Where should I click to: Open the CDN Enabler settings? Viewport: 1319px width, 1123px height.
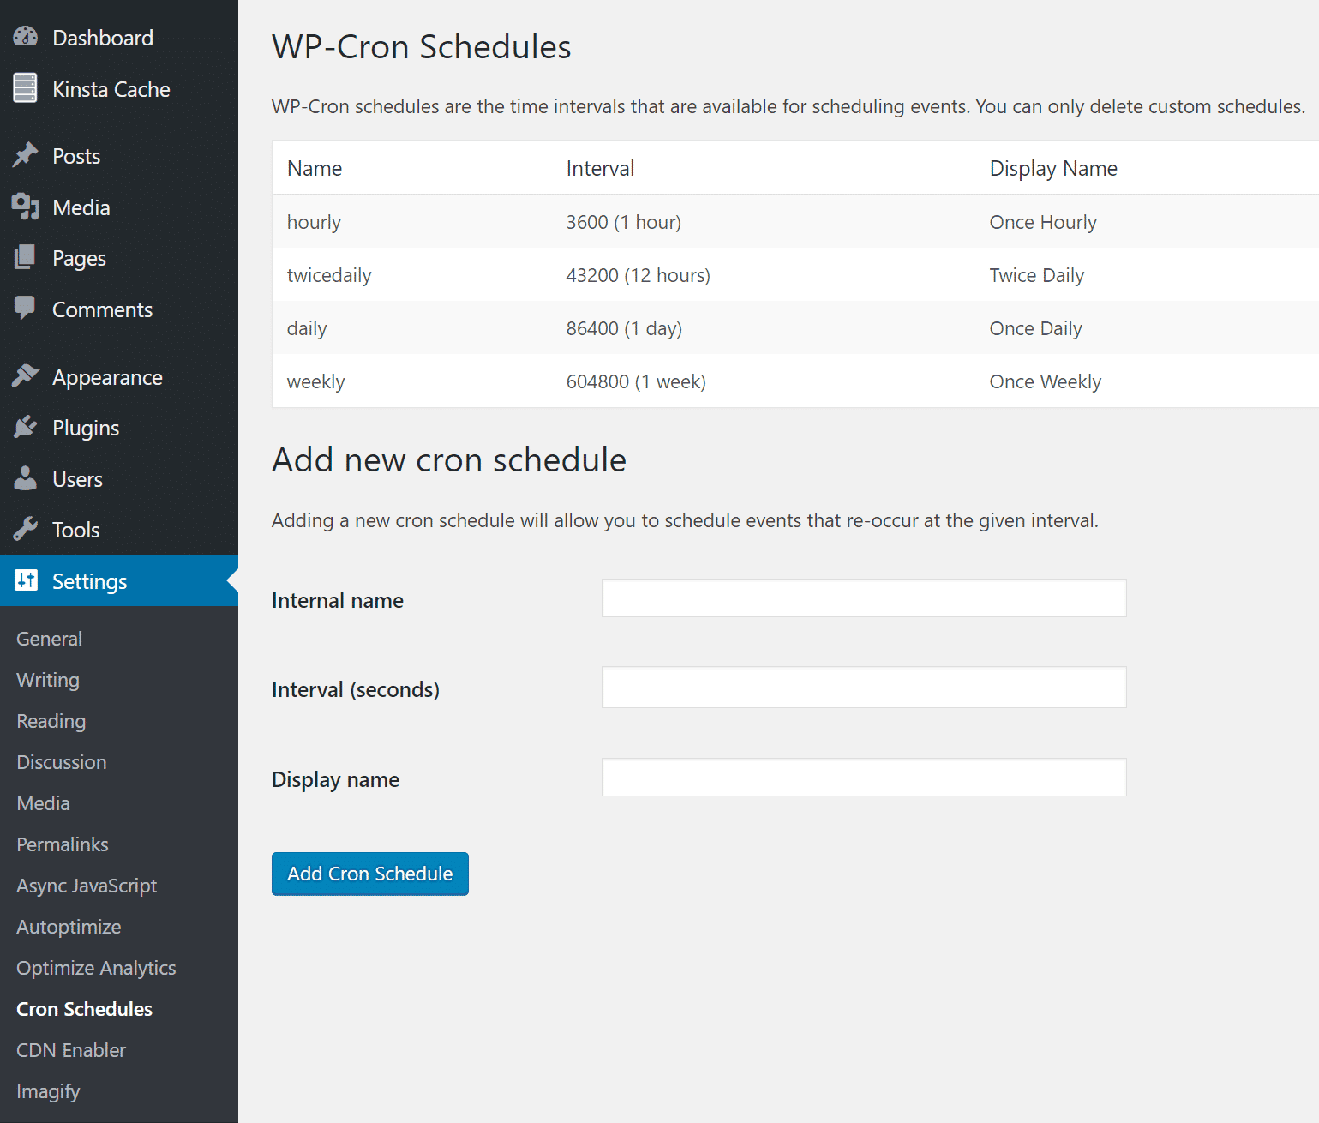point(71,1049)
